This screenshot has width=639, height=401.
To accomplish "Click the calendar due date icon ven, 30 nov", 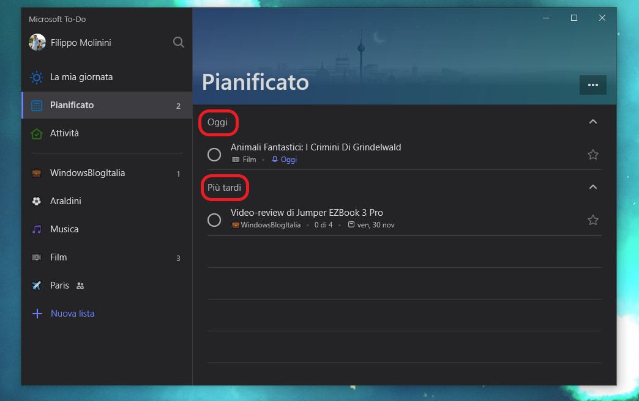I will click(351, 224).
